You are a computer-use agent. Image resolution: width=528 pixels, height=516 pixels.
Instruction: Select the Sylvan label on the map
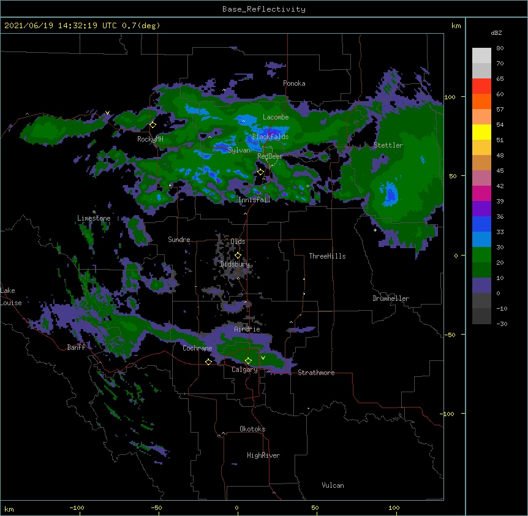point(239,150)
